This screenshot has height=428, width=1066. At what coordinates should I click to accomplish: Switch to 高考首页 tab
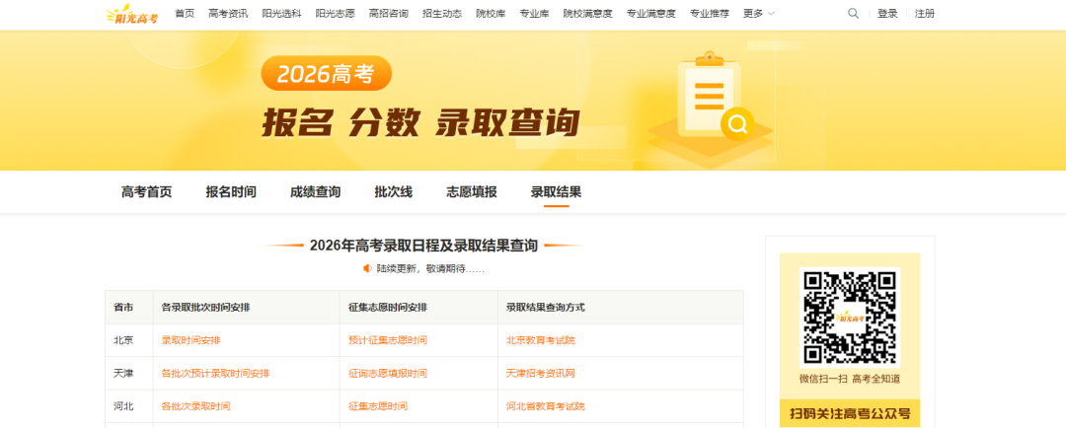pos(147,192)
